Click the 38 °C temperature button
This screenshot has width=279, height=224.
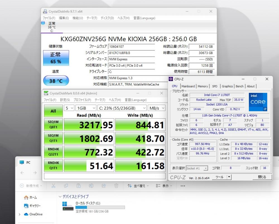(x=56, y=81)
